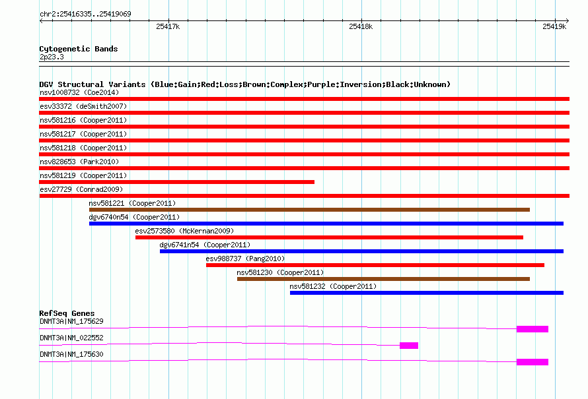Image resolution: width=588 pixels, height=399 pixels.
Task: Click the nsv581217 (Cooper2011) label
Action: [x=83, y=134]
